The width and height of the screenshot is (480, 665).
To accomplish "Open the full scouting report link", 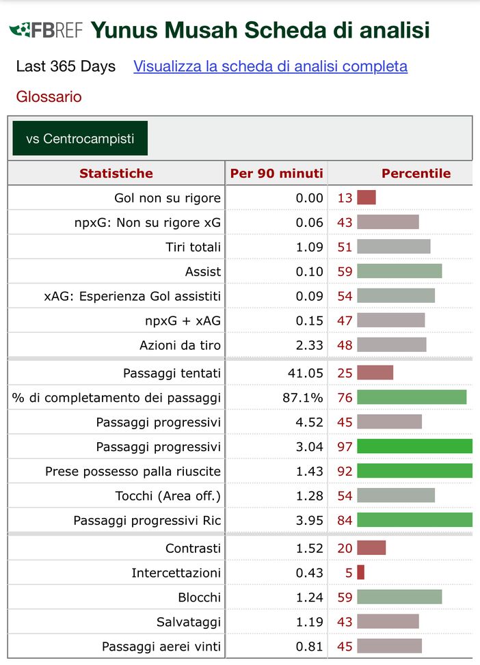I will pyautogui.click(x=270, y=66).
